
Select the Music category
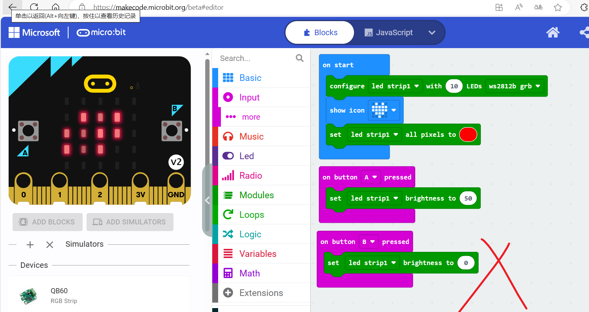click(x=252, y=136)
